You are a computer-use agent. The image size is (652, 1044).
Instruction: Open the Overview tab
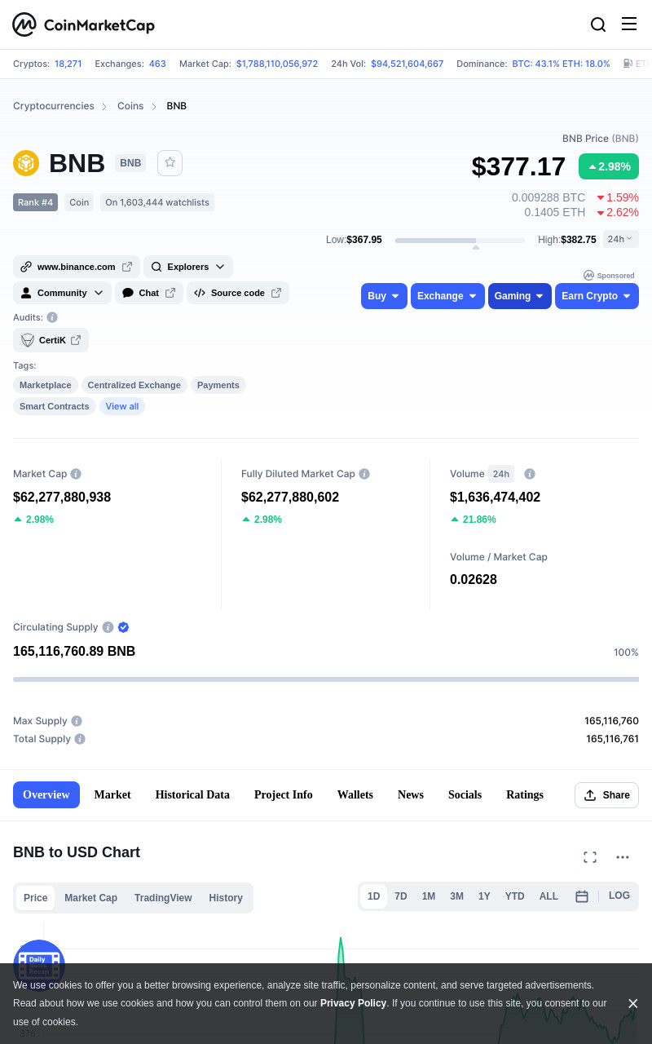tap(46, 795)
